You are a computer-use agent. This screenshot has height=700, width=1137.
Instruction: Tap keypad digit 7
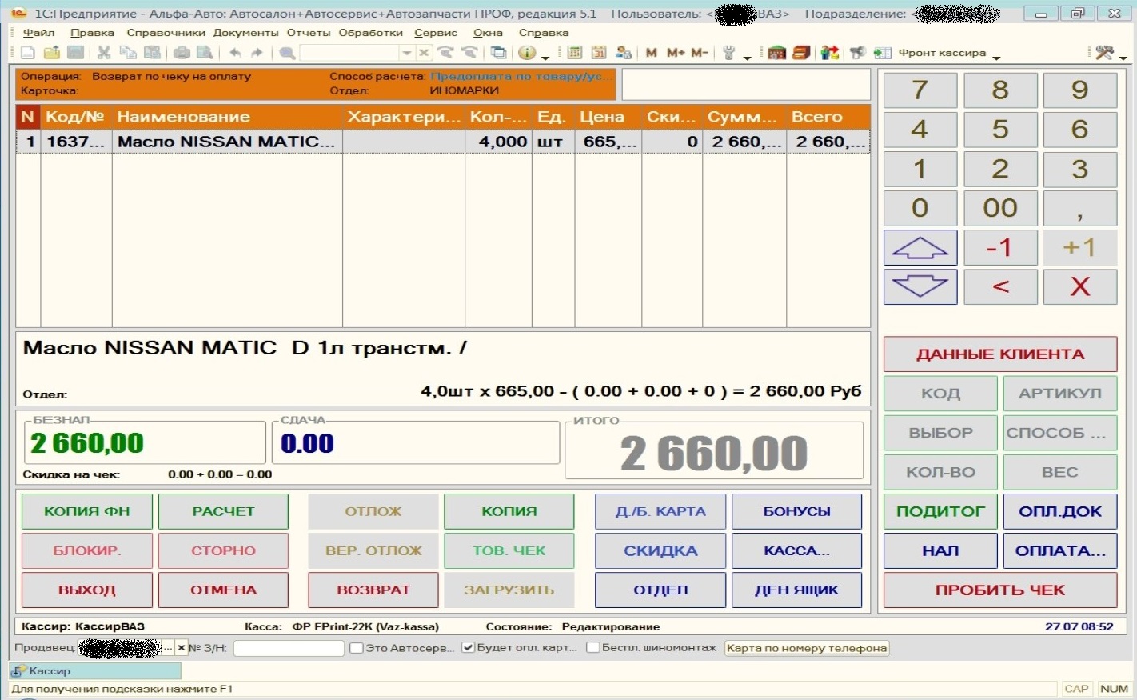click(x=920, y=90)
